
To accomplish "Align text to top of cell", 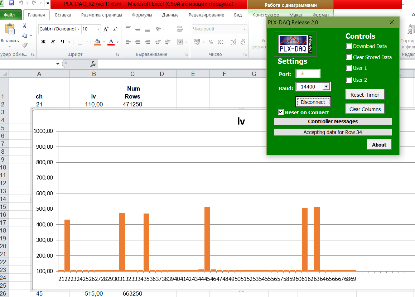I will coord(128,28).
